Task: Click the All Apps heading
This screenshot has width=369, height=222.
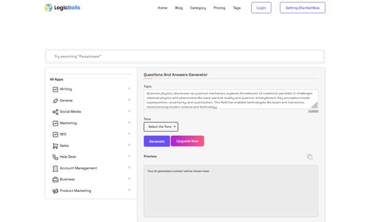Action: coord(57,79)
